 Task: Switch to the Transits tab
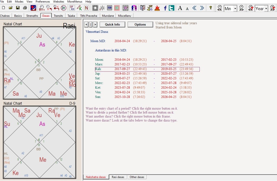[x=58, y=16]
